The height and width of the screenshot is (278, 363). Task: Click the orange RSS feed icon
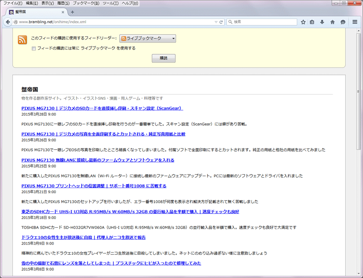[x=22, y=39]
